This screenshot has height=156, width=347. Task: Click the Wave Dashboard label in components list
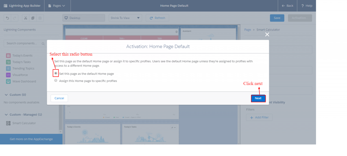(24, 81)
